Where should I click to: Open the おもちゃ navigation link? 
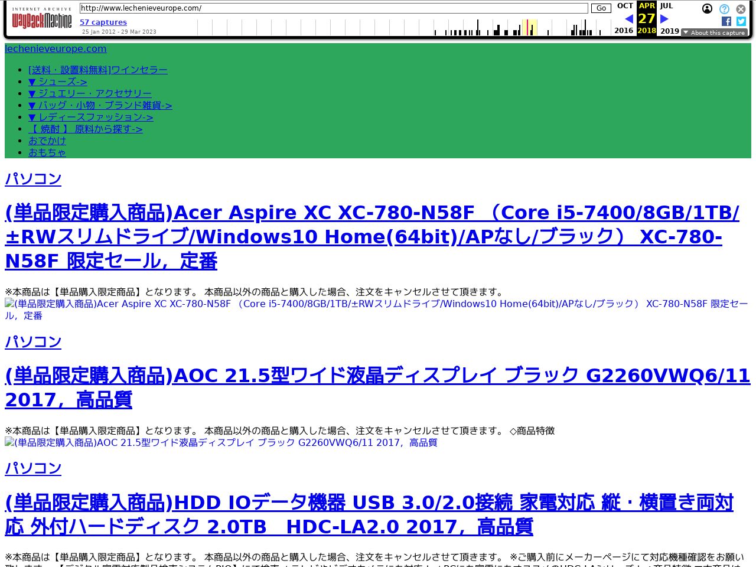[47, 152]
